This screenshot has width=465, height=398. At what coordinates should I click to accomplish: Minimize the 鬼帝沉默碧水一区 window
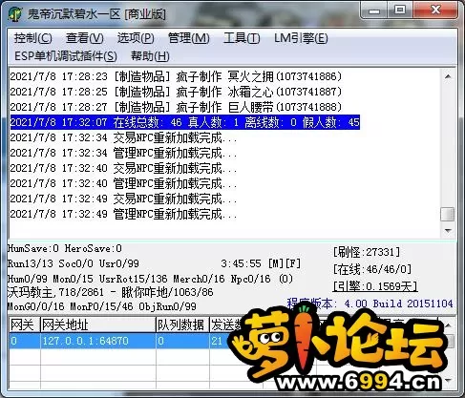[374, 10]
